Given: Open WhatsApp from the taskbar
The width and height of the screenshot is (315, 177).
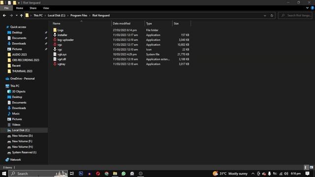Looking at the screenshot, I should click(x=124, y=174).
